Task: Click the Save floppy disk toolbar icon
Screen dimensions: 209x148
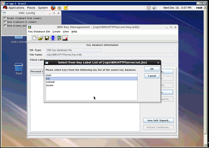Action: coord(47,38)
